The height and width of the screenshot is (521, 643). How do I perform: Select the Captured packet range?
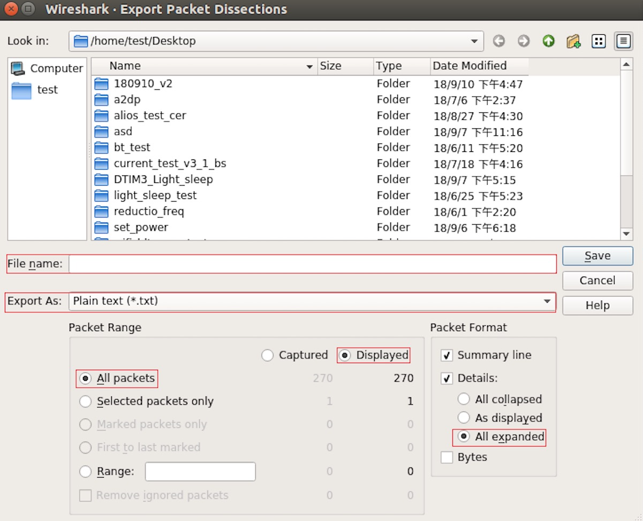(267, 355)
